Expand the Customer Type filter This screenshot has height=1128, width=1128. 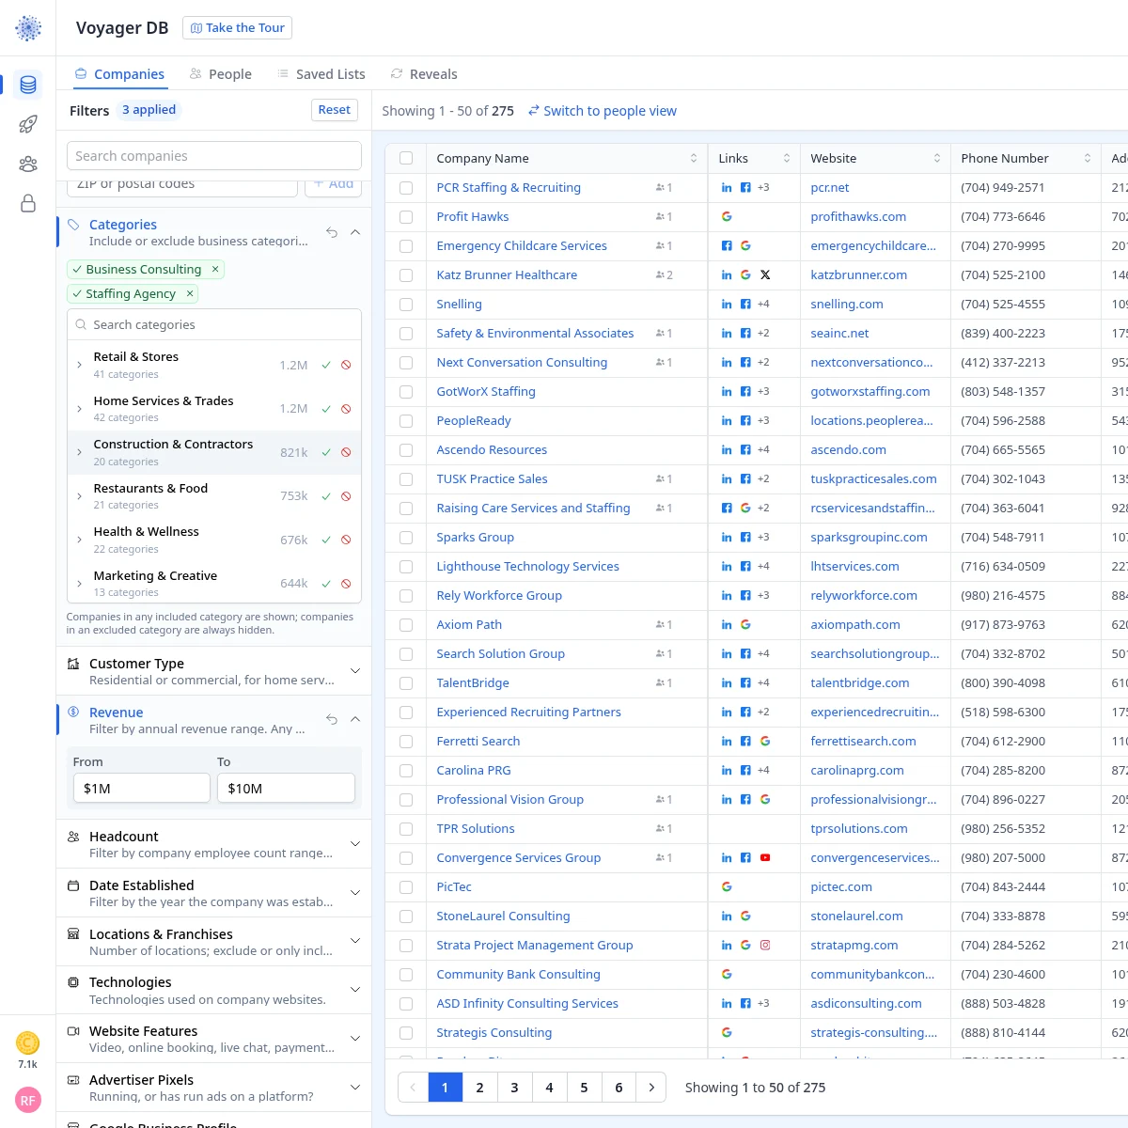[x=355, y=671]
